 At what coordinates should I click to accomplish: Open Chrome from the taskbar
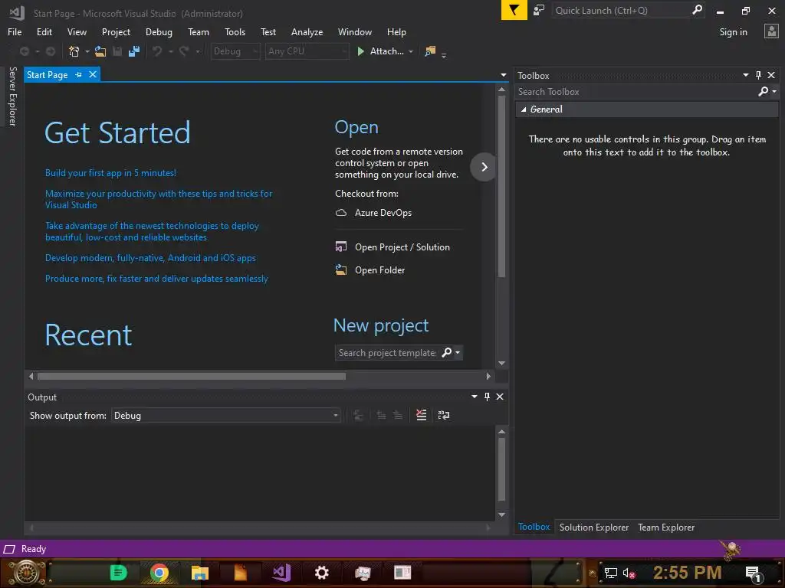(159, 573)
